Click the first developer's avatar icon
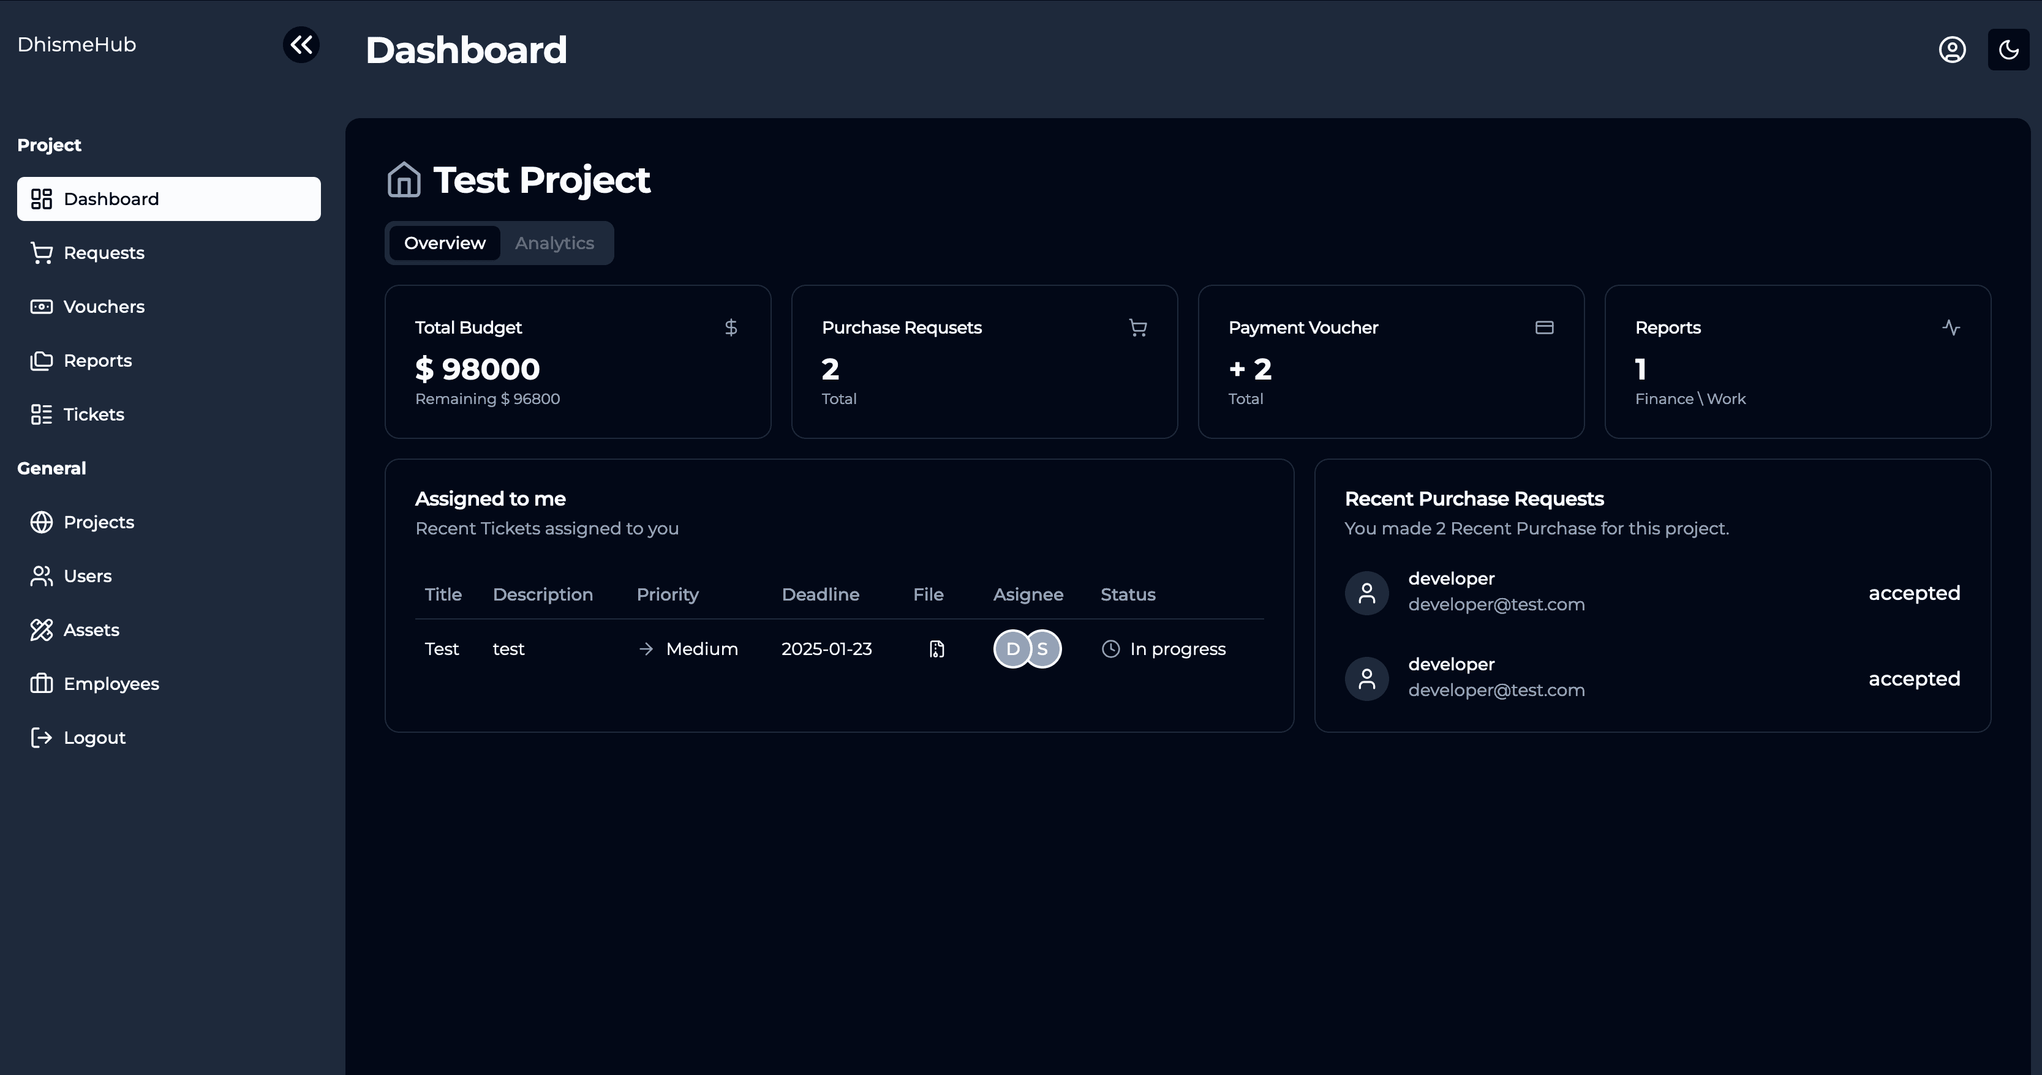 1366,593
